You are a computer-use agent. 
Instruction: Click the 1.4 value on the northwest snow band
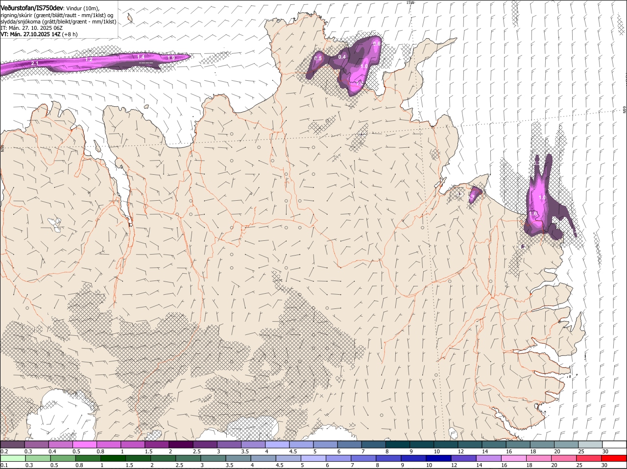[x=141, y=57]
